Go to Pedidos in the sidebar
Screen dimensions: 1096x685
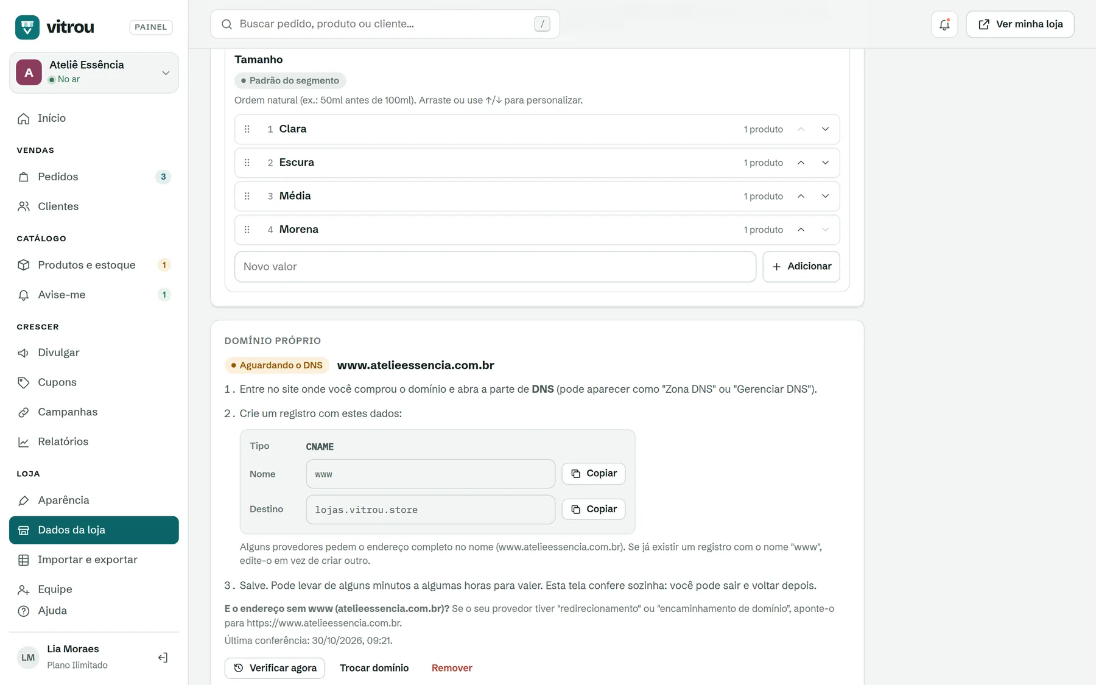94,177
